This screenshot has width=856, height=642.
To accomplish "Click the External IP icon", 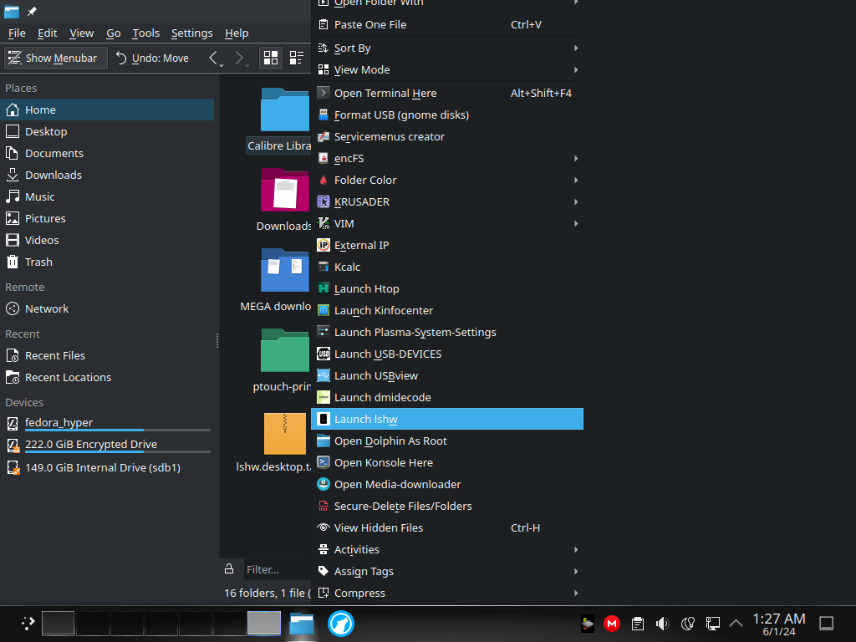I will (324, 245).
